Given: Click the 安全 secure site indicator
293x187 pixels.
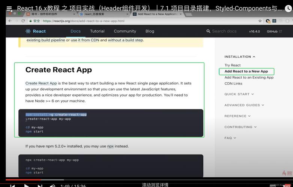Looking at the screenshot, I should coord(35,21).
